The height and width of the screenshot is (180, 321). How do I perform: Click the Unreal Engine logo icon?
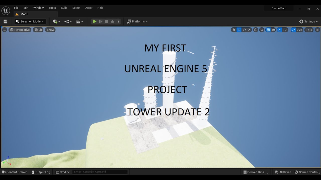(6, 11)
